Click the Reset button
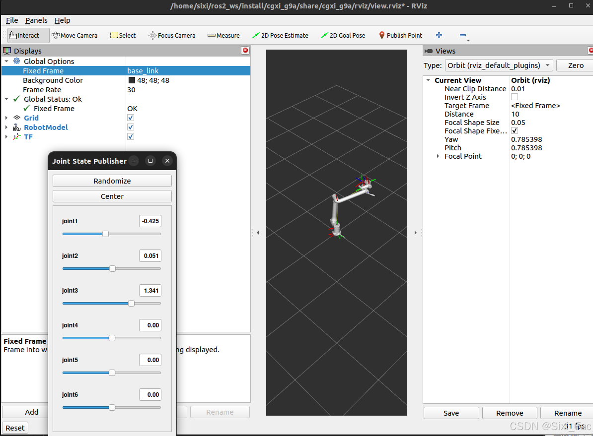Image resolution: width=593 pixels, height=436 pixels. (15, 428)
